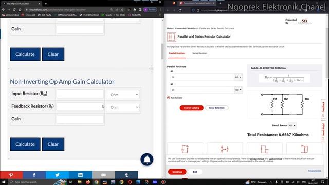
Task: Click the Add Resistor plus icon
Action: coord(168,98)
